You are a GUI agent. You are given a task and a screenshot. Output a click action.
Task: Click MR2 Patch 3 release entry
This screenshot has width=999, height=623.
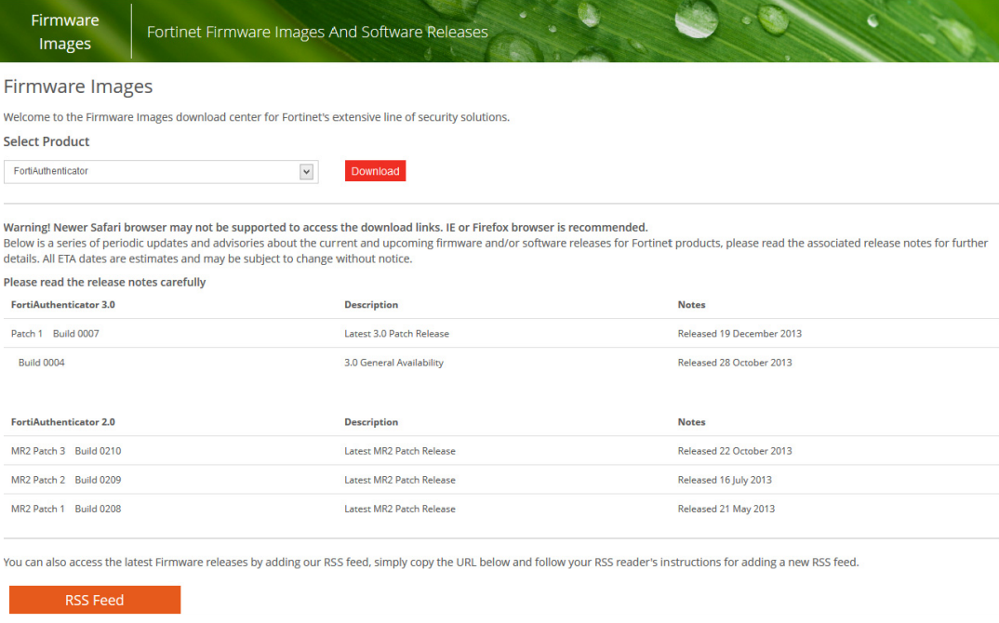(38, 451)
